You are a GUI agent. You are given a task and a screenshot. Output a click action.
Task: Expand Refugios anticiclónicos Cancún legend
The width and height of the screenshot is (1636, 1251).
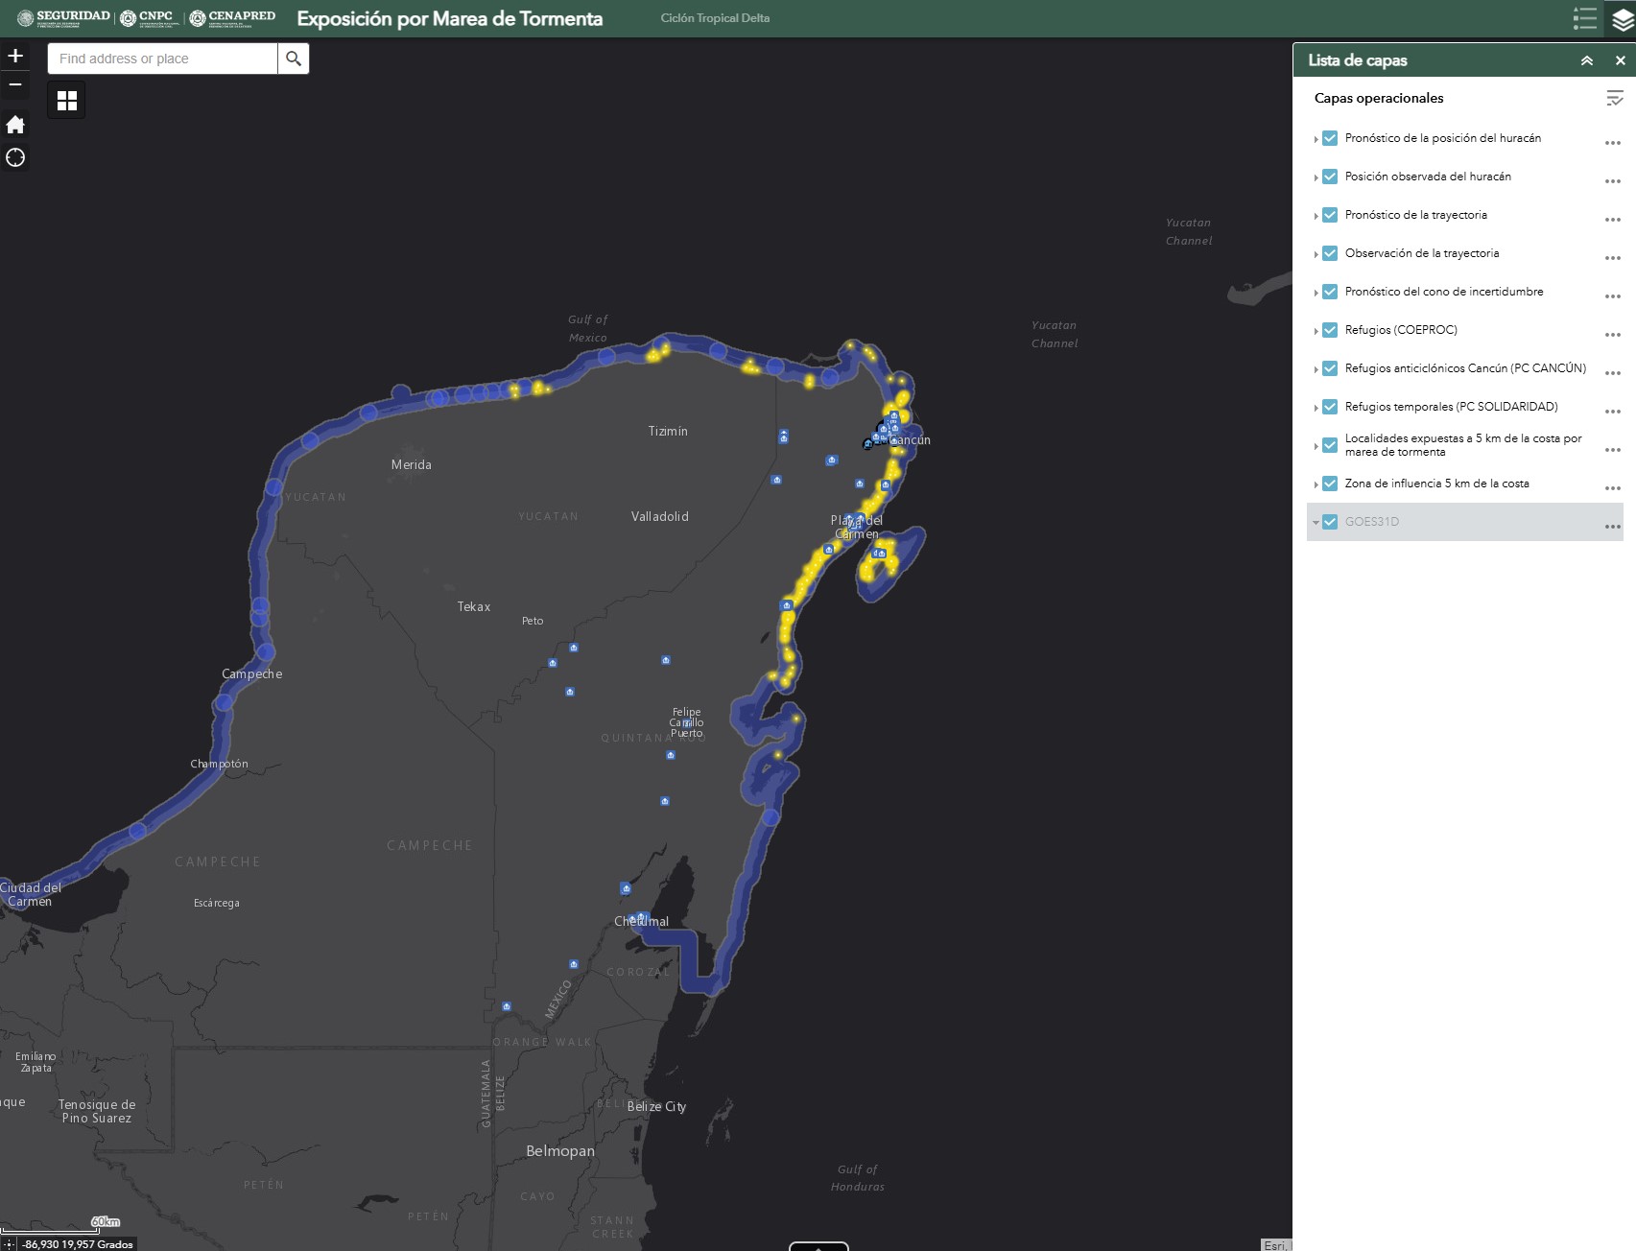tap(1316, 369)
